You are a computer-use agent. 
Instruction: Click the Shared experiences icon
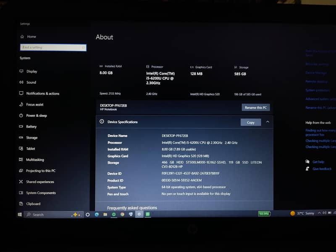(x=21, y=182)
